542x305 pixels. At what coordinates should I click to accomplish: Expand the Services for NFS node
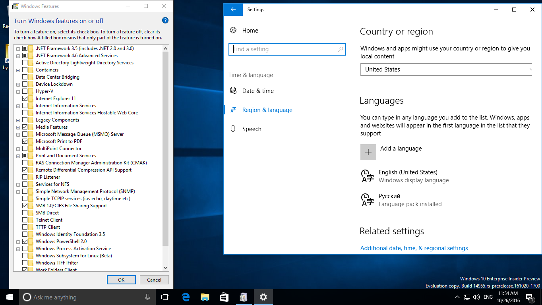(18, 184)
